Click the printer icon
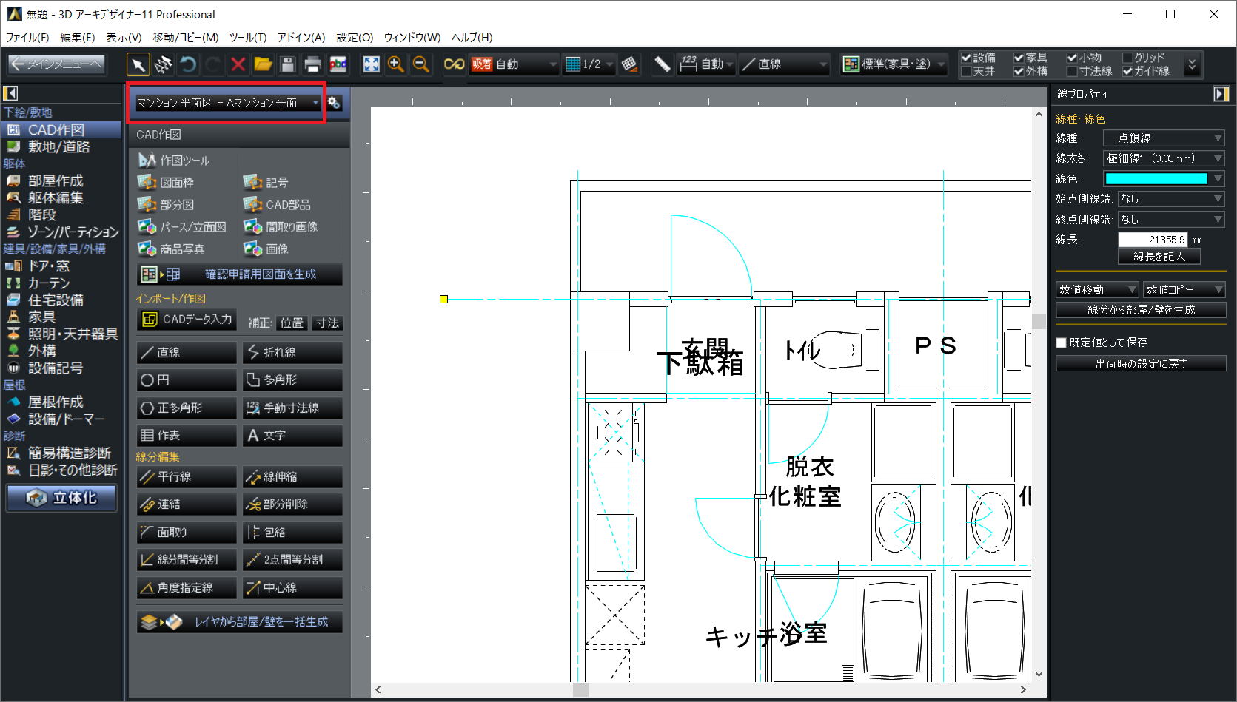The width and height of the screenshot is (1237, 702). [313, 65]
